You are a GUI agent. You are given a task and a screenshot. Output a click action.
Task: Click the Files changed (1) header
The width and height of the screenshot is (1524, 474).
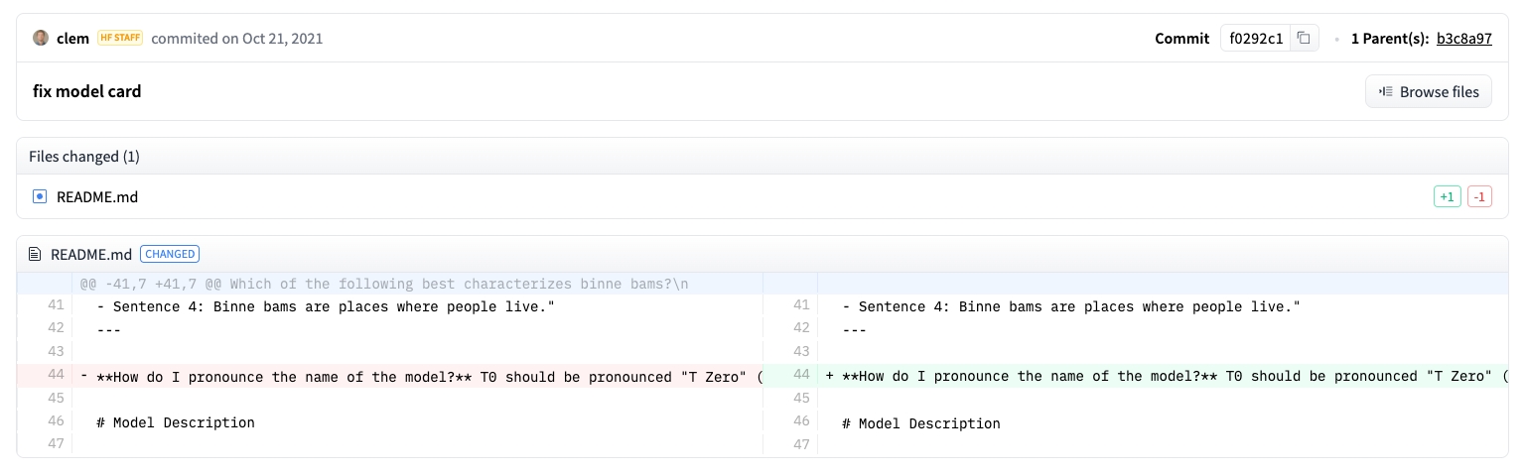pos(84,157)
